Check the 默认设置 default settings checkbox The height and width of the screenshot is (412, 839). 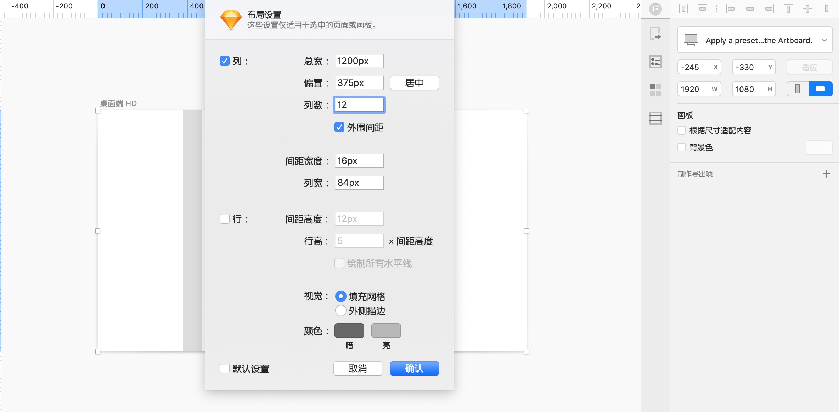pyautogui.click(x=225, y=368)
